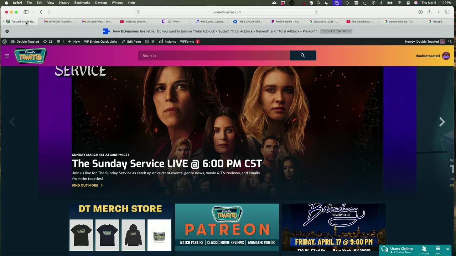Show the tab overview icon
The image size is (456, 256).
coord(447,12)
